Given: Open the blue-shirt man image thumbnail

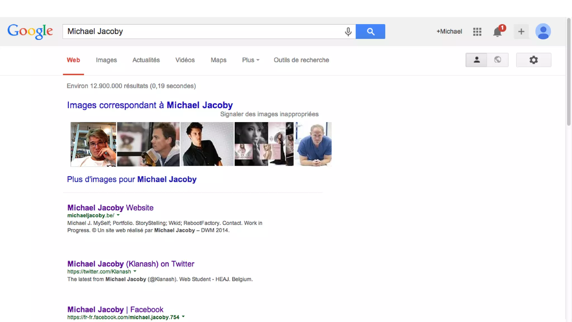Looking at the screenshot, I should [313, 144].
